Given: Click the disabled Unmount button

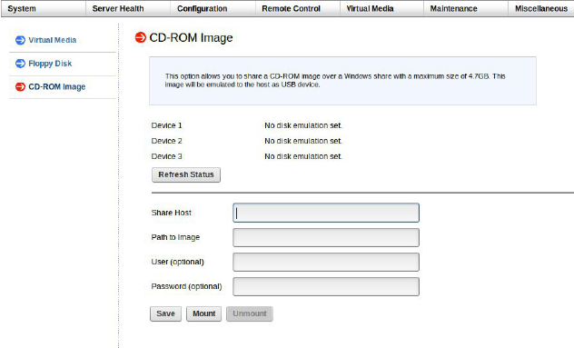Looking at the screenshot, I should point(250,313).
